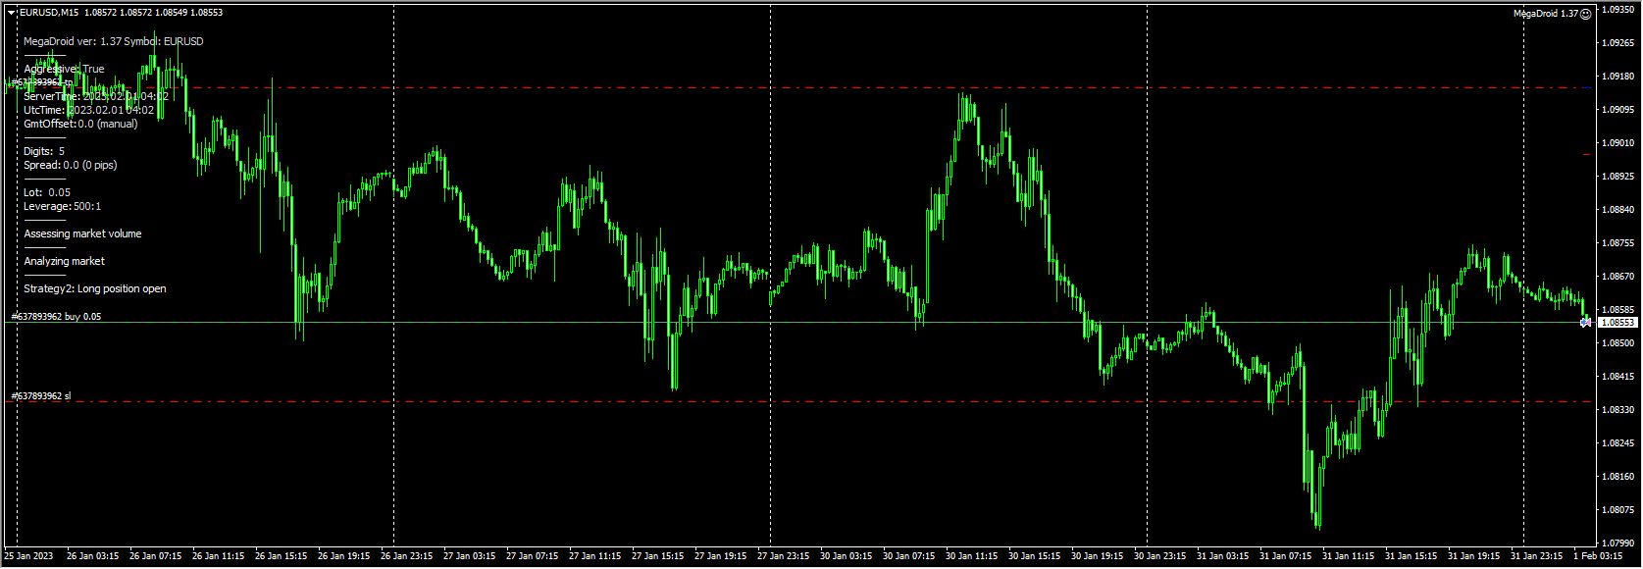Click the 1.09350 price scale label
The image size is (1643, 569).
[1618, 10]
